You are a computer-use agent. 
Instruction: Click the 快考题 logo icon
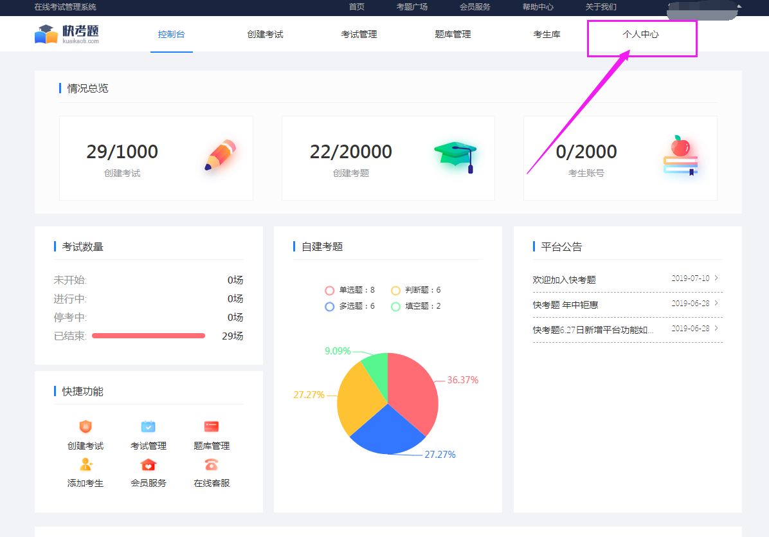(46, 34)
